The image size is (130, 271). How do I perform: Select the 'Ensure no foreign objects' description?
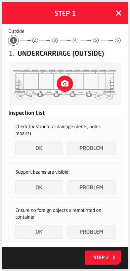click(58, 214)
